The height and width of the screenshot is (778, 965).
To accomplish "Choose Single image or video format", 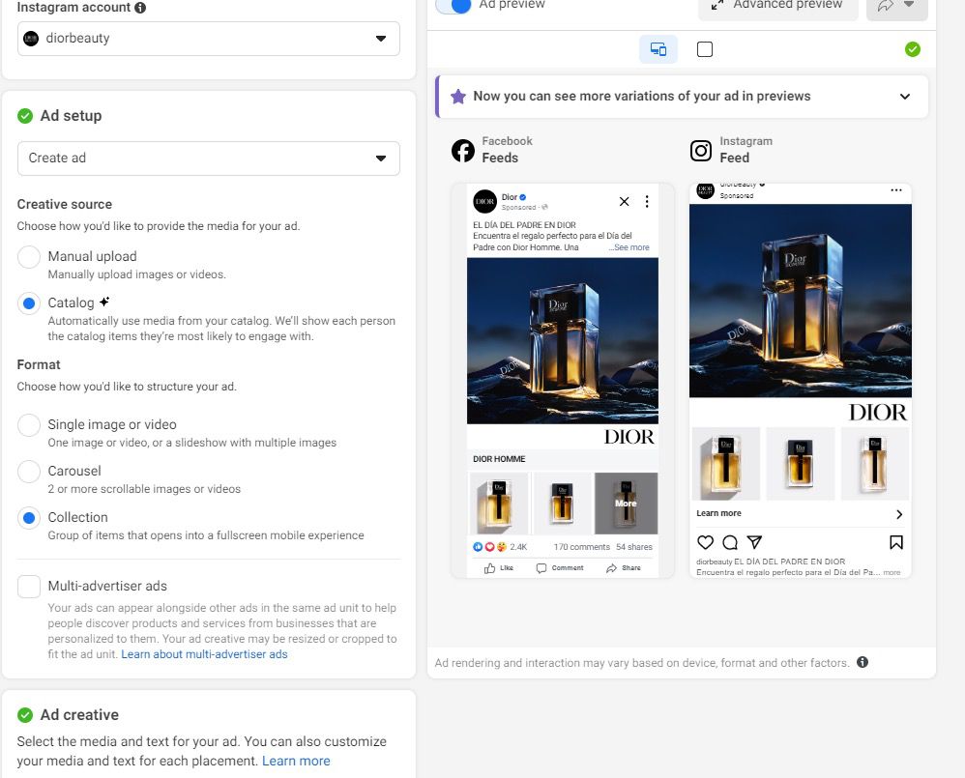I will coord(29,424).
